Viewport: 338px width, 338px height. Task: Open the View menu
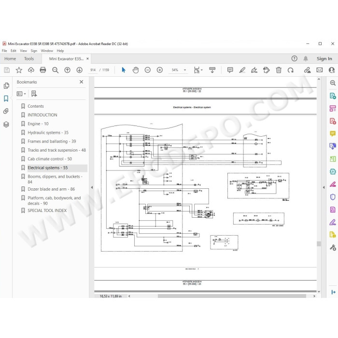tap(24, 51)
